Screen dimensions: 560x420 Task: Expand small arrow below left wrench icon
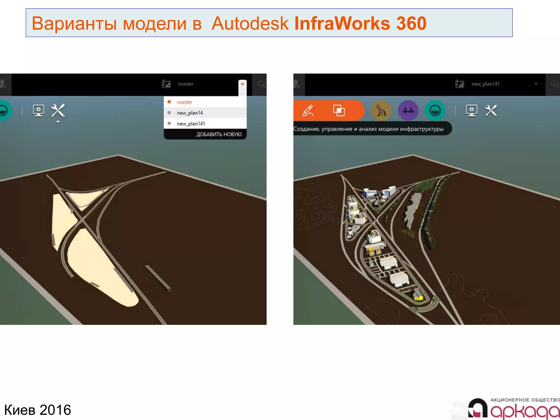pos(58,122)
